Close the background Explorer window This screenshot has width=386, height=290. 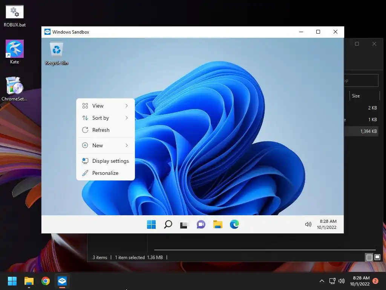(x=374, y=44)
